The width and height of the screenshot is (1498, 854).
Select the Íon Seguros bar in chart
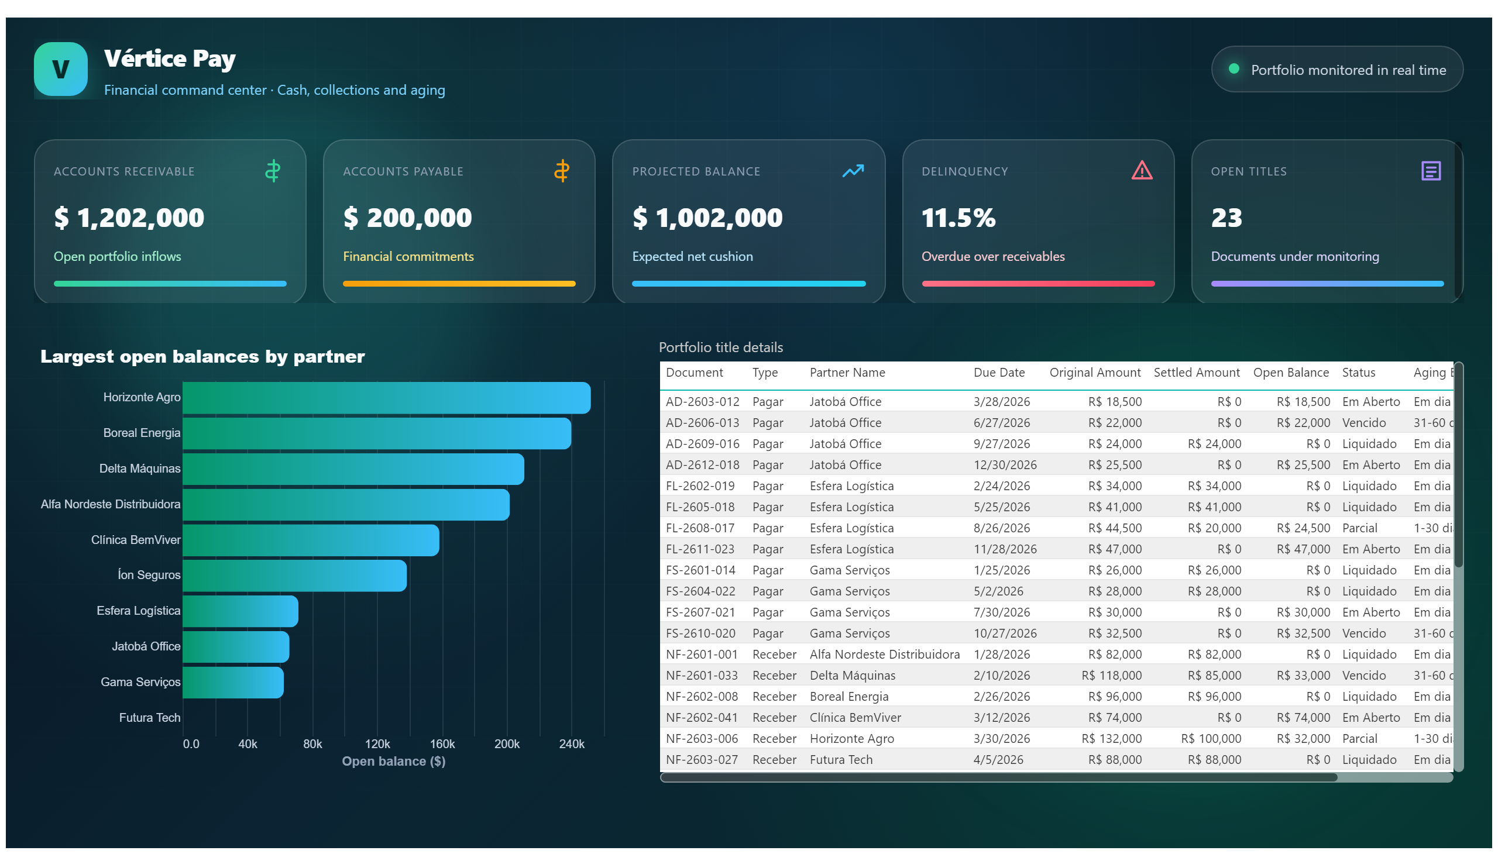coord(294,576)
